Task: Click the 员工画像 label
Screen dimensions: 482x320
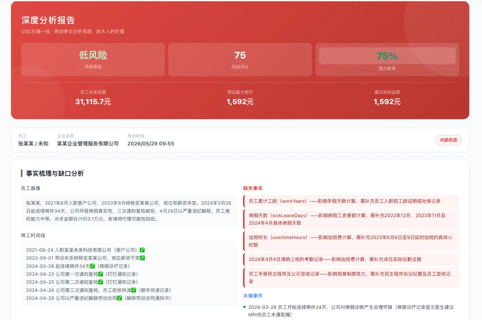Action: click(30, 188)
